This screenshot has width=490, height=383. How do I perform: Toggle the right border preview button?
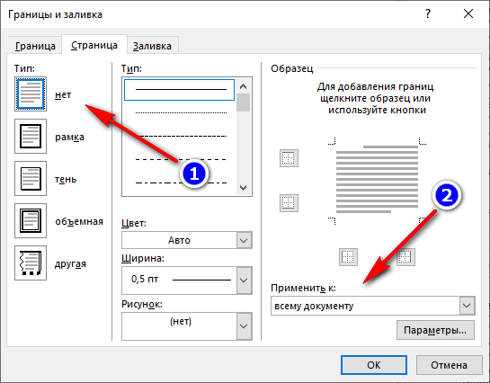pos(405,257)
